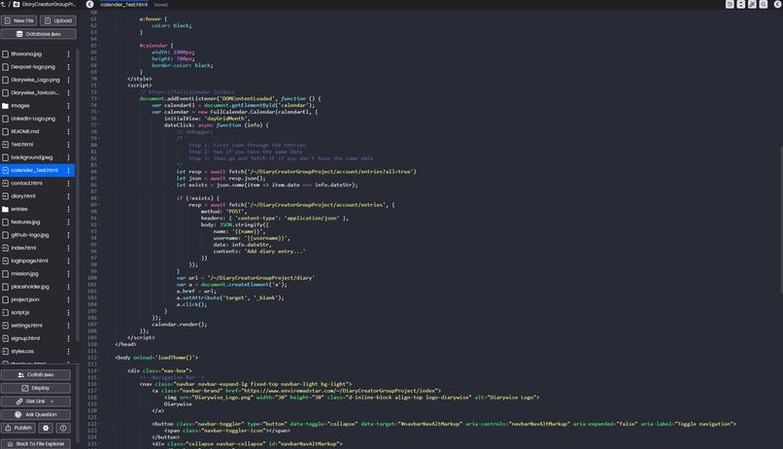Screen dimensions: 783x449
Task: Click the file list sidebar scrollbar
Action: 78,194
